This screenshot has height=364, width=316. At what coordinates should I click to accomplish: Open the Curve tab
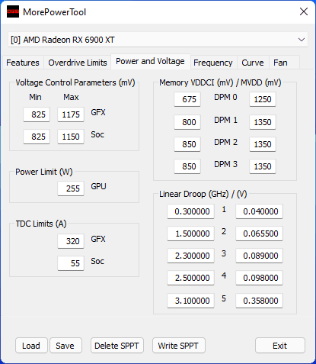click(x=253, y=63)
